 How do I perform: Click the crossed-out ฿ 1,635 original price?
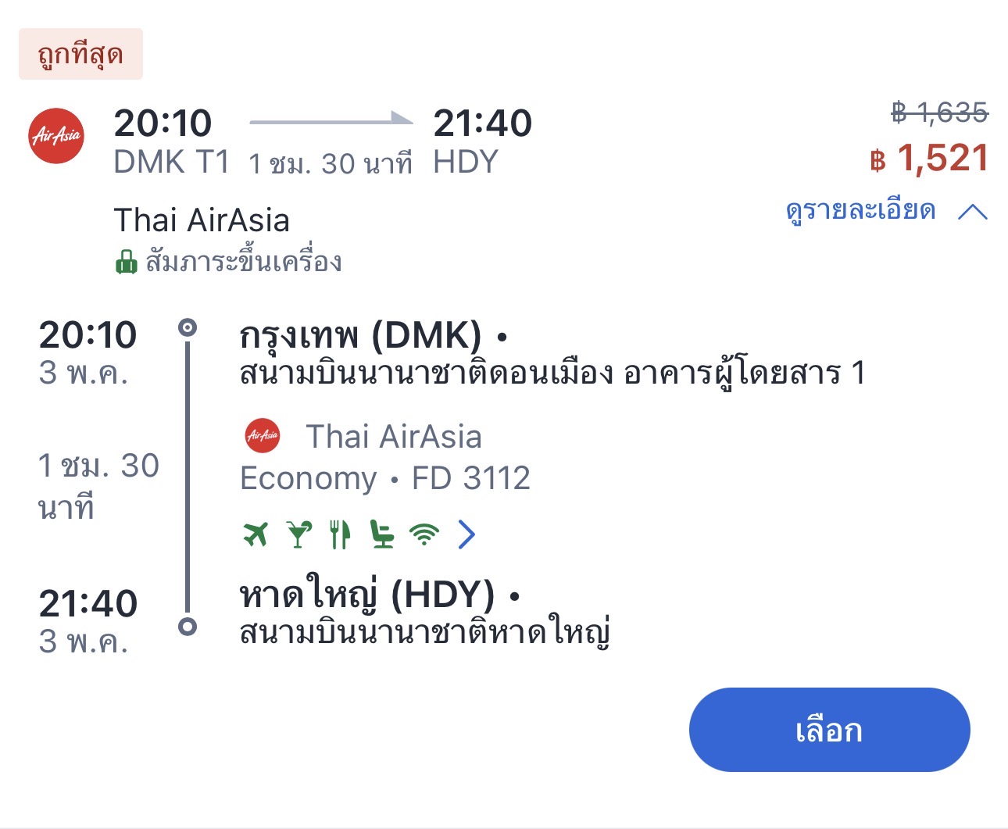pyautogui.click(x=940, y=113)
